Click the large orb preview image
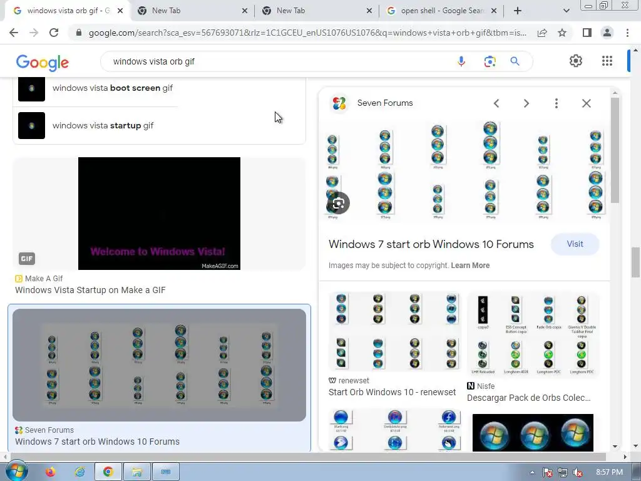The width and height of the screenshot is (641, 481). pos(464,171)
